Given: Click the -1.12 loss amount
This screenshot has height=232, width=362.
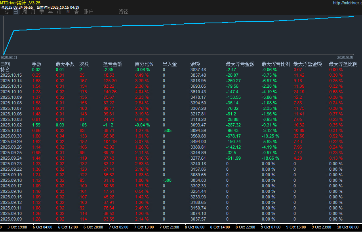Looking at the screenshot, I should 108,125.
